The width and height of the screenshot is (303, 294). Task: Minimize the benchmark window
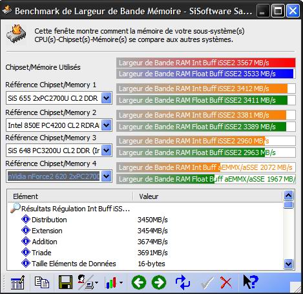pyautogui.click(x=262, y=11)
